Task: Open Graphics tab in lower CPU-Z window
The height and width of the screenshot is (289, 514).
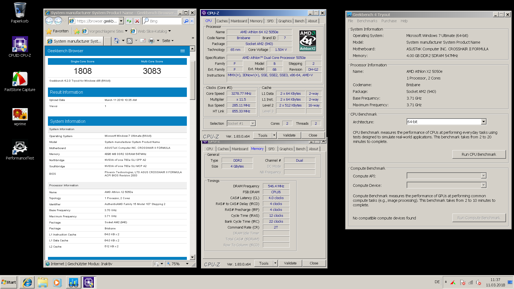Action: pyautogui.click(x=286, y=149)
